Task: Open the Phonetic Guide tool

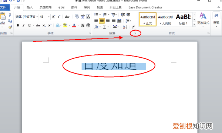Action: [x=83, y=17]
